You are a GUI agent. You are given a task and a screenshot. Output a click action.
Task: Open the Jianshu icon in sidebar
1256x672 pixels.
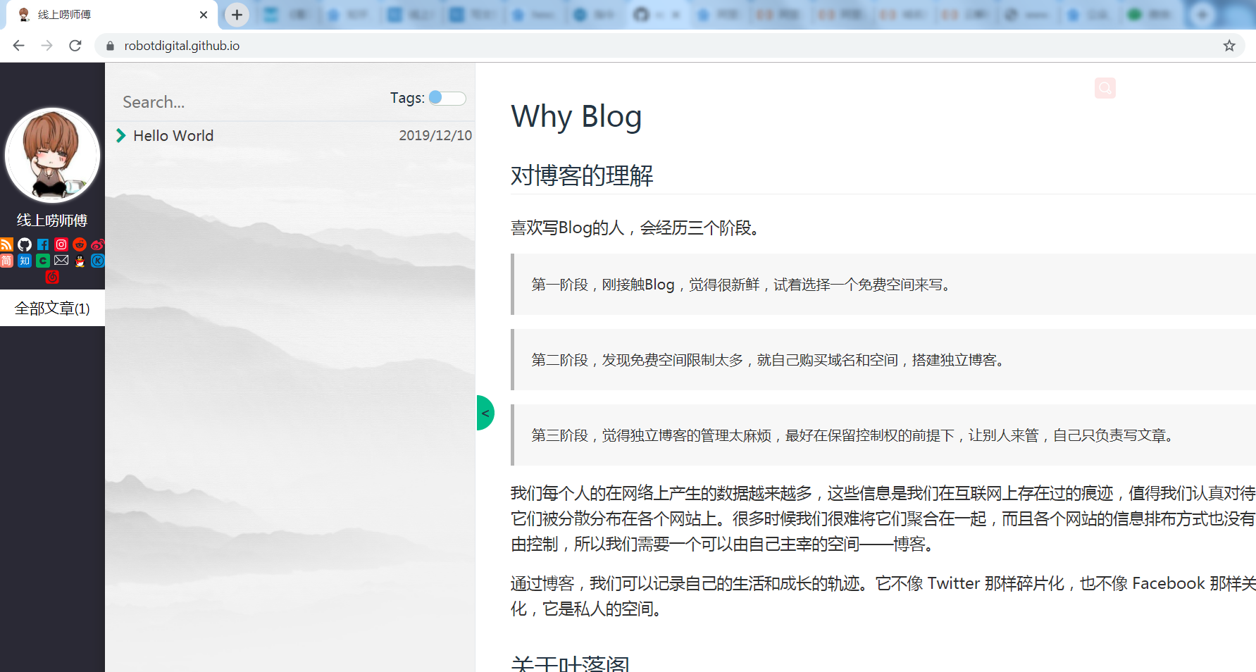6,261
